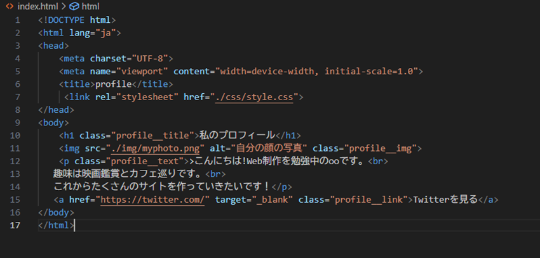Open the https://twitter.com/ URL link
This screenshot has width=540, height=258.
(155, 200)
